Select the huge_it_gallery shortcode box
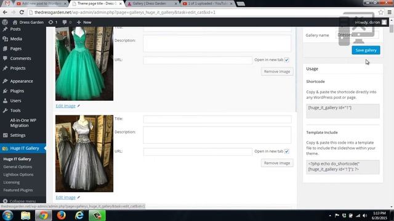This screenshot has height=221, width=394. (343, 111)
